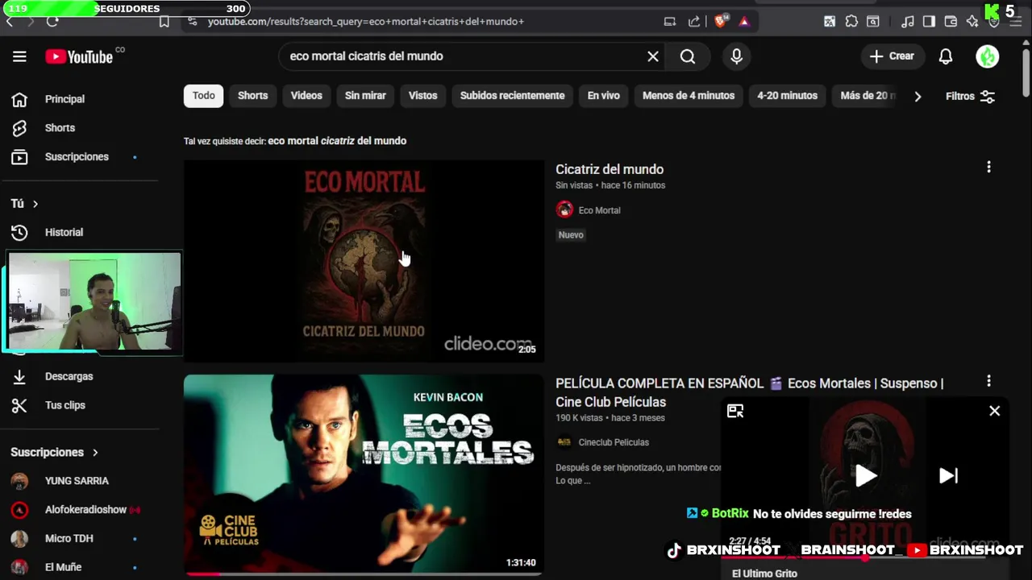Select the Sin mirar filter chip
Image resolution: width=1032 pixels, height=580 pixels.
point(365,96)
